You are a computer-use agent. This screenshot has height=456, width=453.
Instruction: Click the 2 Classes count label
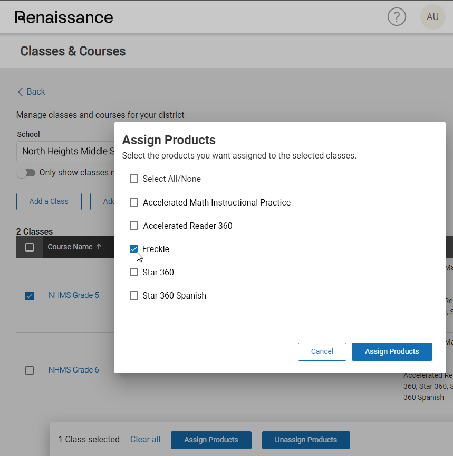point(34,231)
